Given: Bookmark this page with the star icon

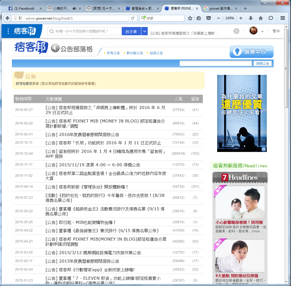Looking at the screenshot, I should point(190,18).
